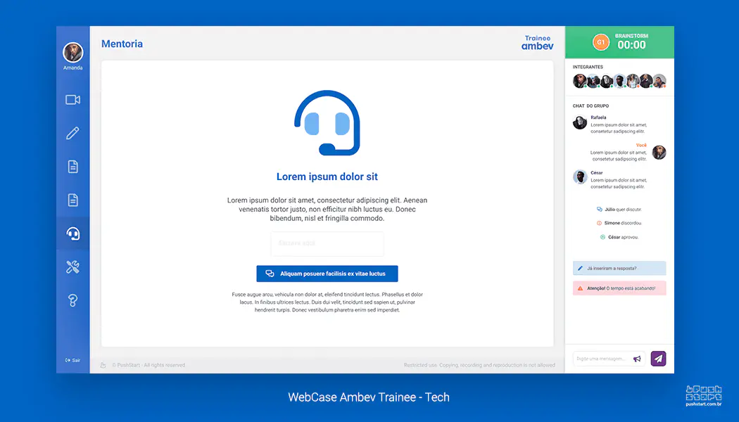Click the CHAT DO GRUPO section label
Screen dimensions: 739x422
point(590,106)
